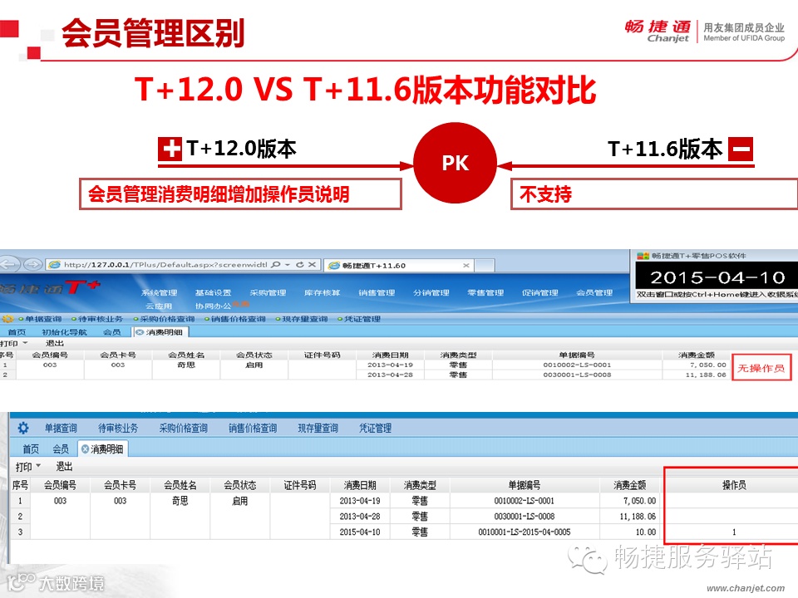Click 单据查询 shortcut in T+11.60 window

pos(42,319)
